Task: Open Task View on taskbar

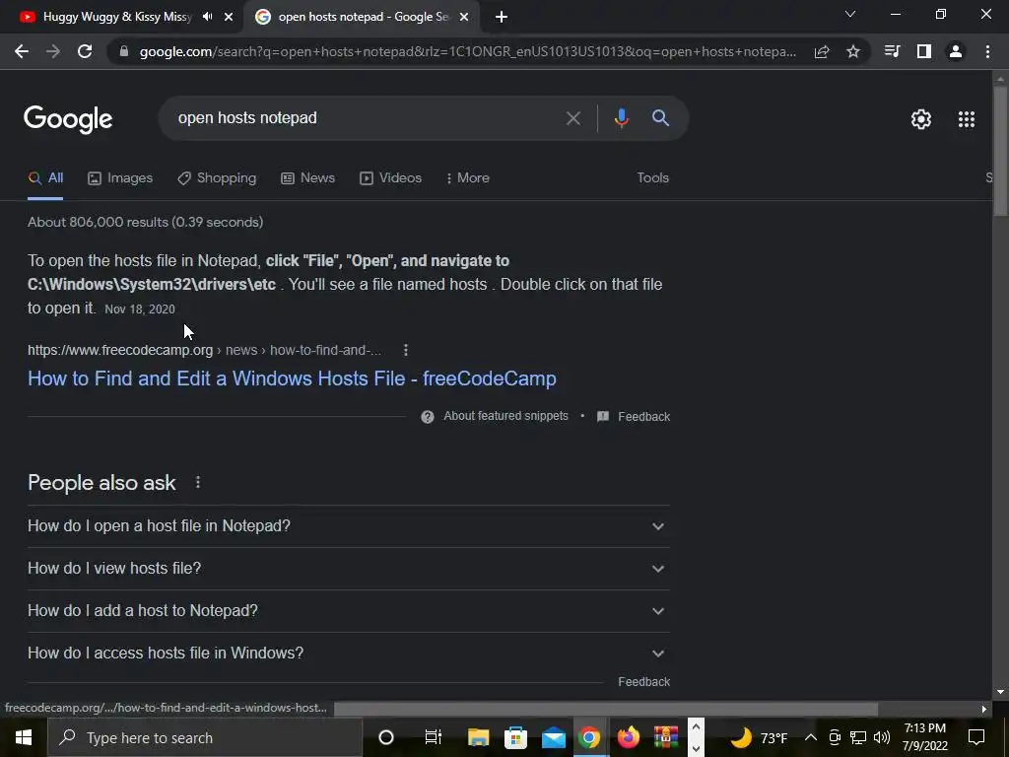Action: coord(434,737)
